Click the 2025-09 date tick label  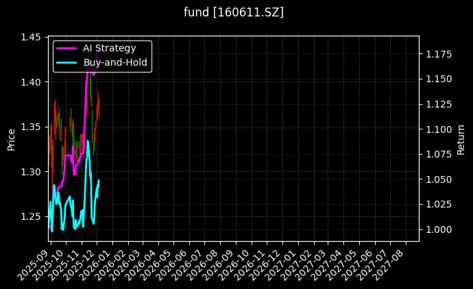(34, 265)
